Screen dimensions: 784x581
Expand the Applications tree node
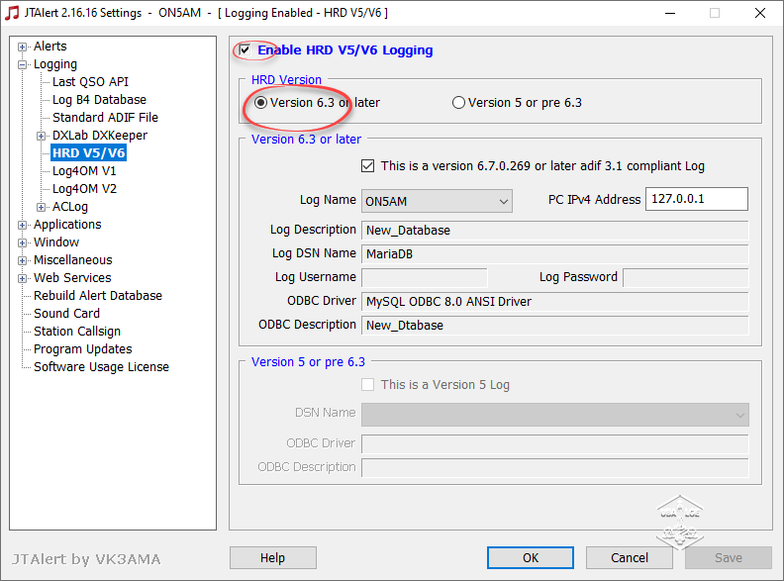point(22,225)
